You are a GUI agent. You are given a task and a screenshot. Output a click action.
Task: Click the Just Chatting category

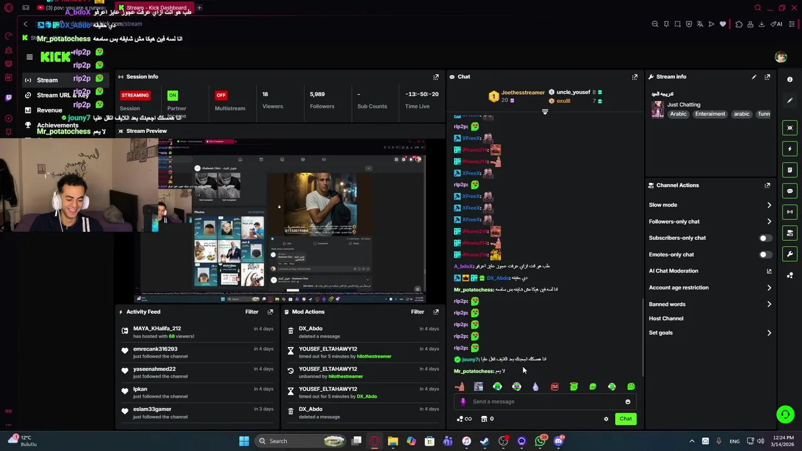[684, 105]
